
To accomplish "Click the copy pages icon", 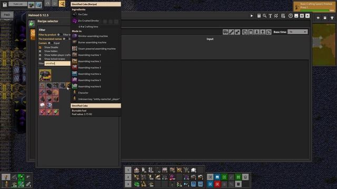I will pyautogui.click(x=244, y=32).
